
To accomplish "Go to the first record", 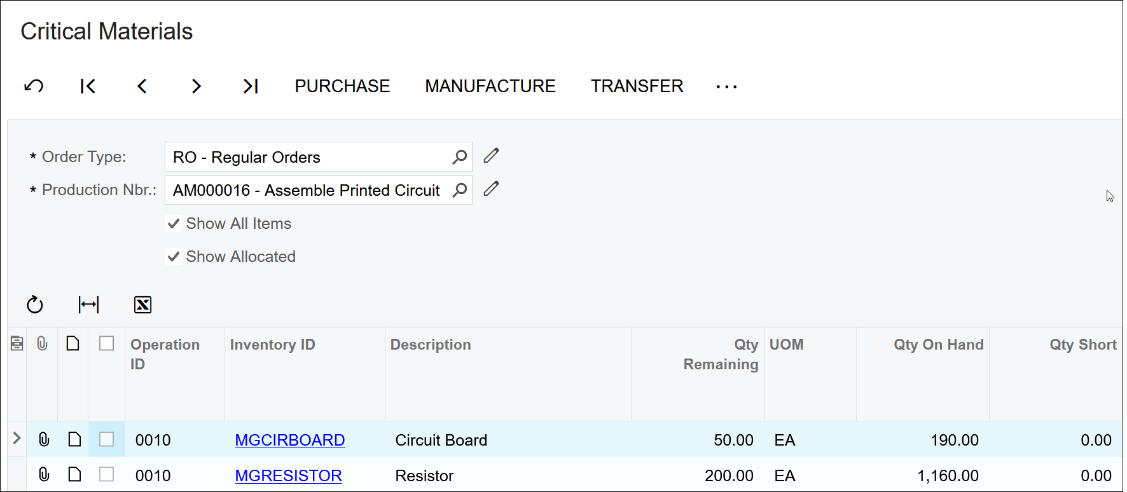I will (88, 86).
